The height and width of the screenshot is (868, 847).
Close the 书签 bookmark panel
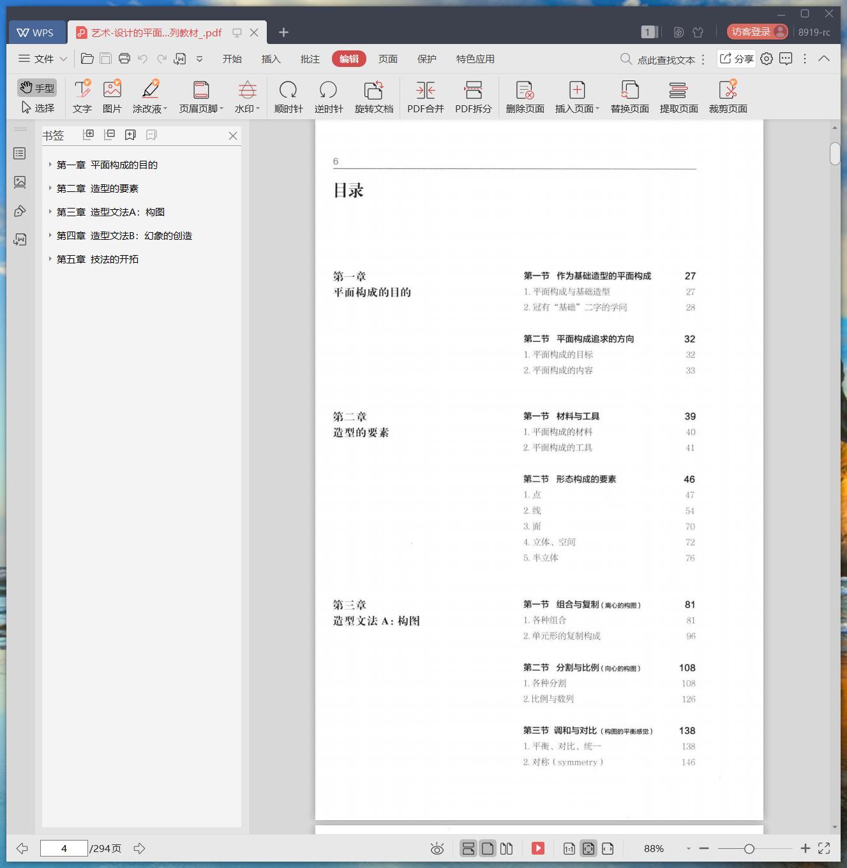point(233,136)
